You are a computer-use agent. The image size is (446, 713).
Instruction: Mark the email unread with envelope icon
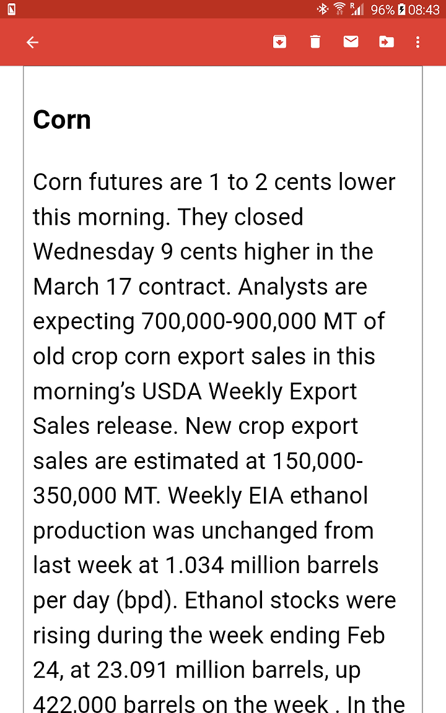[x=351, y=42]
